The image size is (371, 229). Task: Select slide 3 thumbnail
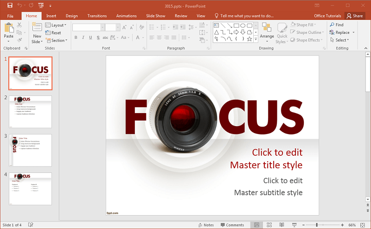[31, 150]
